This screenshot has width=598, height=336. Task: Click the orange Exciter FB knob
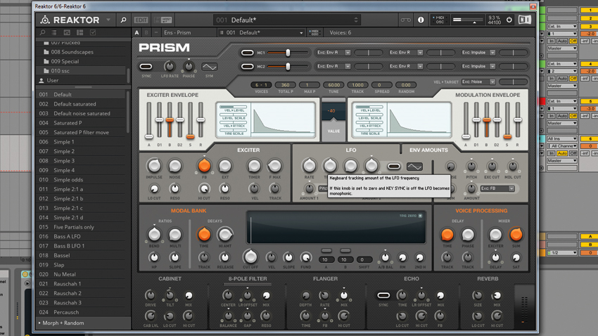click(204, 166)
